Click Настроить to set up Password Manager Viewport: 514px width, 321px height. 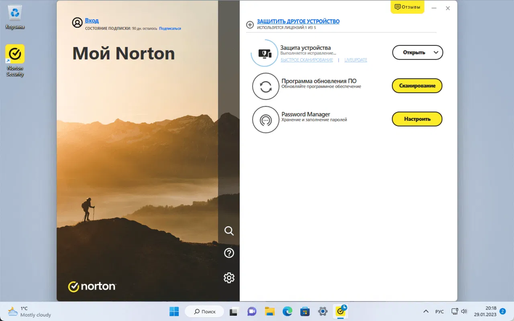[x=417, y=119]
